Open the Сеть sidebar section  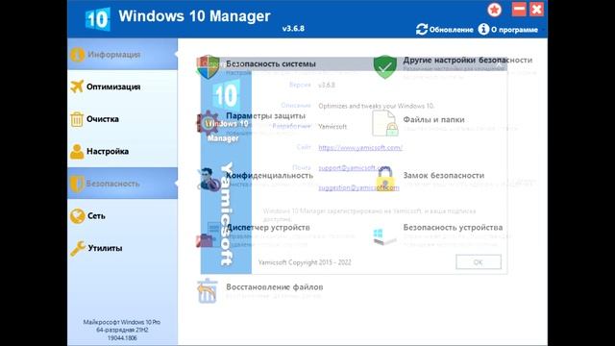(122, 215)
